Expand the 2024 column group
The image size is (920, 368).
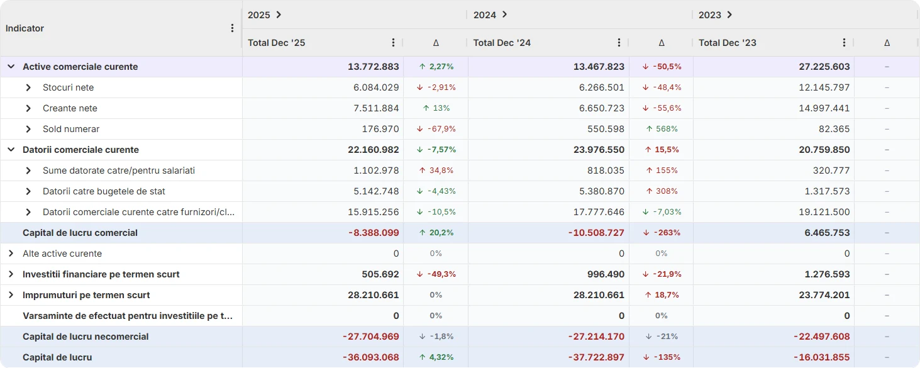click(x=504, y=14)
